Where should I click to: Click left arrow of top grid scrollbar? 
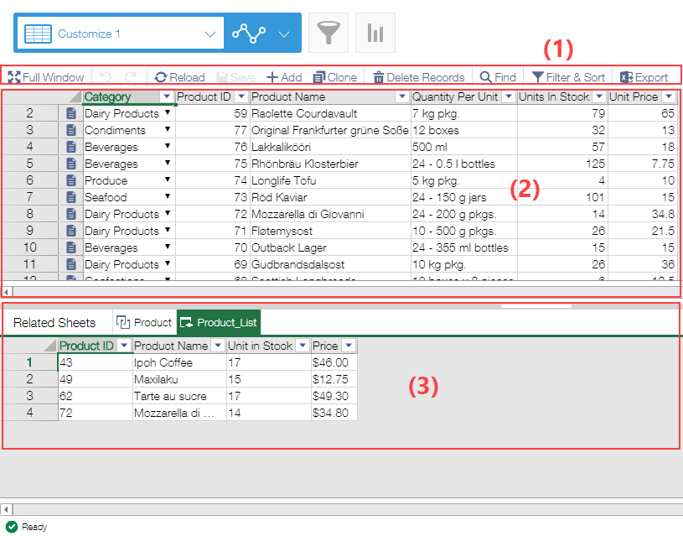[6, 291]
